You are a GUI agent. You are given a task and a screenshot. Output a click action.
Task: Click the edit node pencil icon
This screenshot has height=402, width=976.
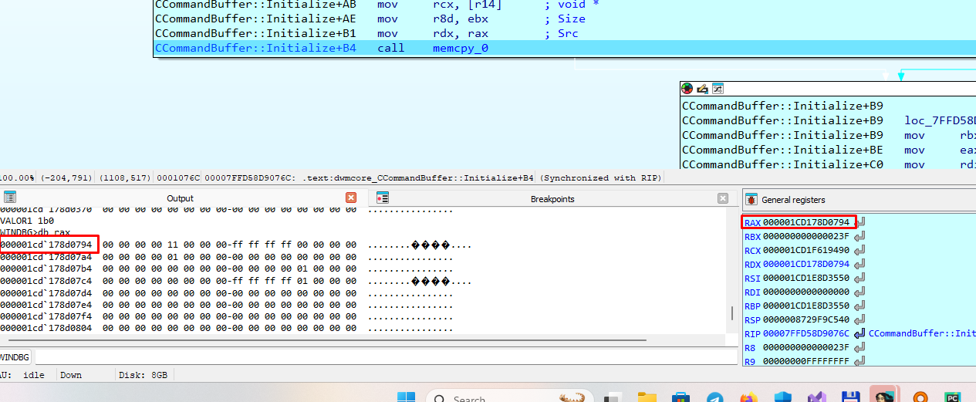[x=702, y=89]
